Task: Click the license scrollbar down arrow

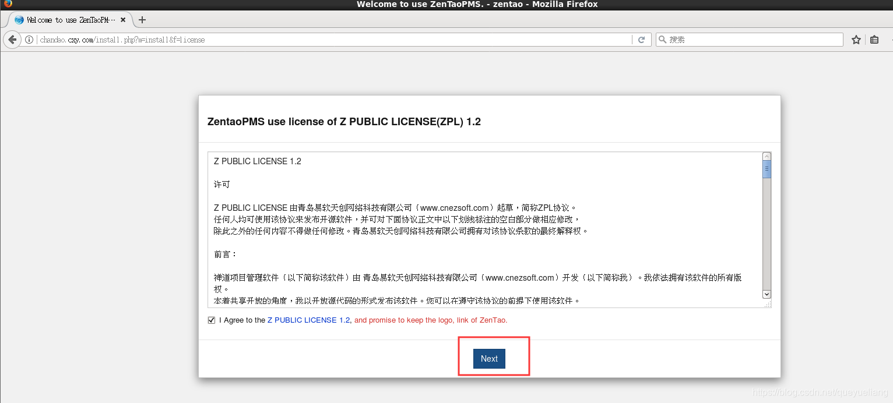Action: click(x=767, y=295)
